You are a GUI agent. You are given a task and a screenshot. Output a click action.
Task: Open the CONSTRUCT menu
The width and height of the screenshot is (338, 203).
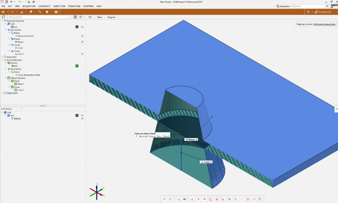44,6
